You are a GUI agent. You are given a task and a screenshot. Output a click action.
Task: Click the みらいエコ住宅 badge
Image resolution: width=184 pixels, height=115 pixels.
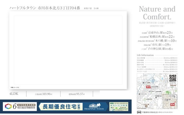[119, 107]
